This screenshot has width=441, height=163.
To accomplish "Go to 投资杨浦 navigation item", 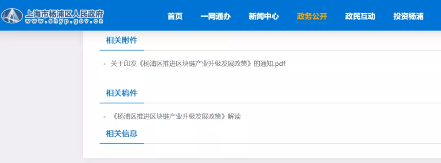I will (x=408, y=16).
